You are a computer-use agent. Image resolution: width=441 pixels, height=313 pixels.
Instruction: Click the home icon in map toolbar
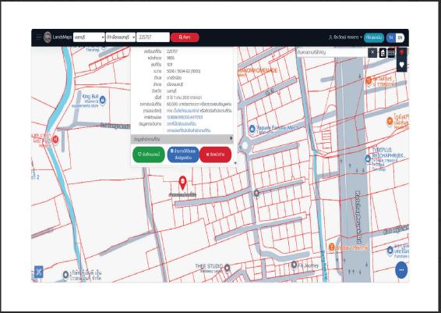tap(383, 52)
